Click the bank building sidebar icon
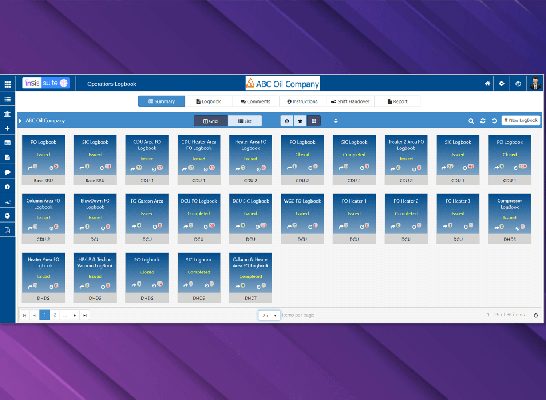This screenshot has height=400, width=546. coord(7,114)
